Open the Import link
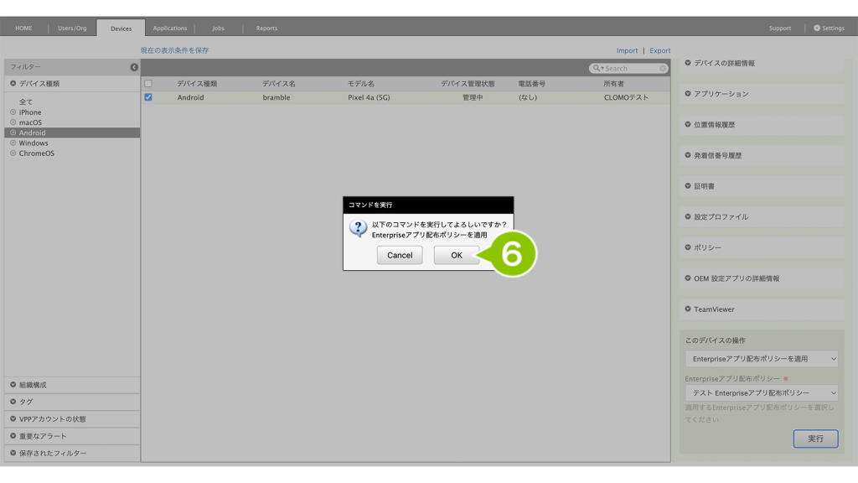858x483 pixels. (627, 50)
